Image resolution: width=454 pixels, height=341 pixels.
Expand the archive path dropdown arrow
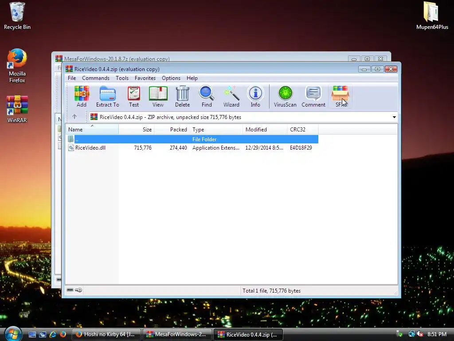click(x=394, y=117)
